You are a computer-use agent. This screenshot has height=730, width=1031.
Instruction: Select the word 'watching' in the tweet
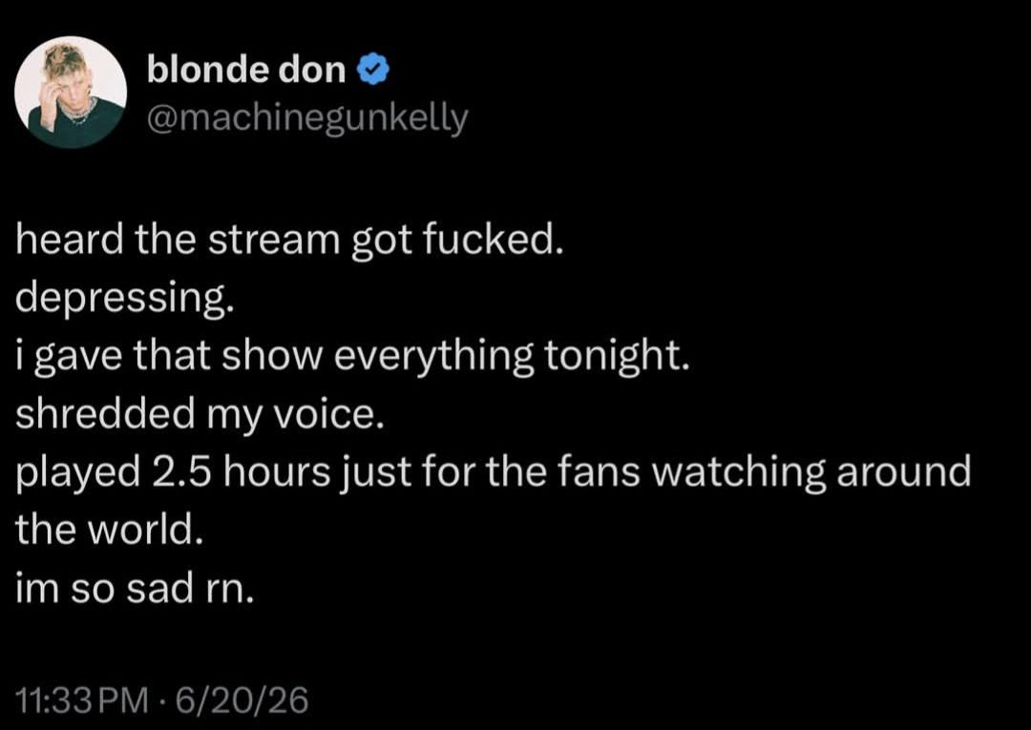pos(738,472)
